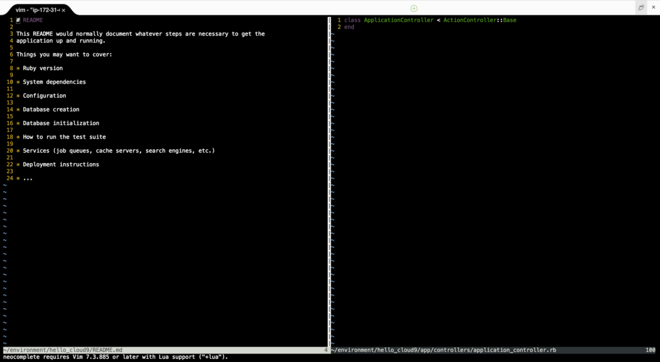This screenshot has width=660, height=362.
Task: Close the panel with the X icon
Action: (x=654, y=7)
